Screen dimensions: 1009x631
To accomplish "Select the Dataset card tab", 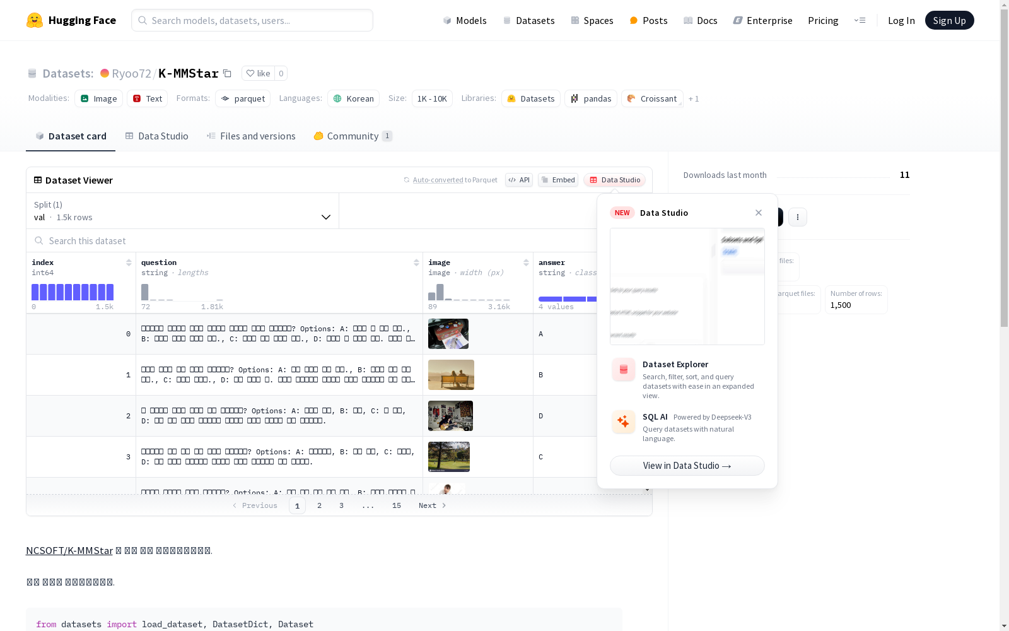I will (x=71, y=136).
